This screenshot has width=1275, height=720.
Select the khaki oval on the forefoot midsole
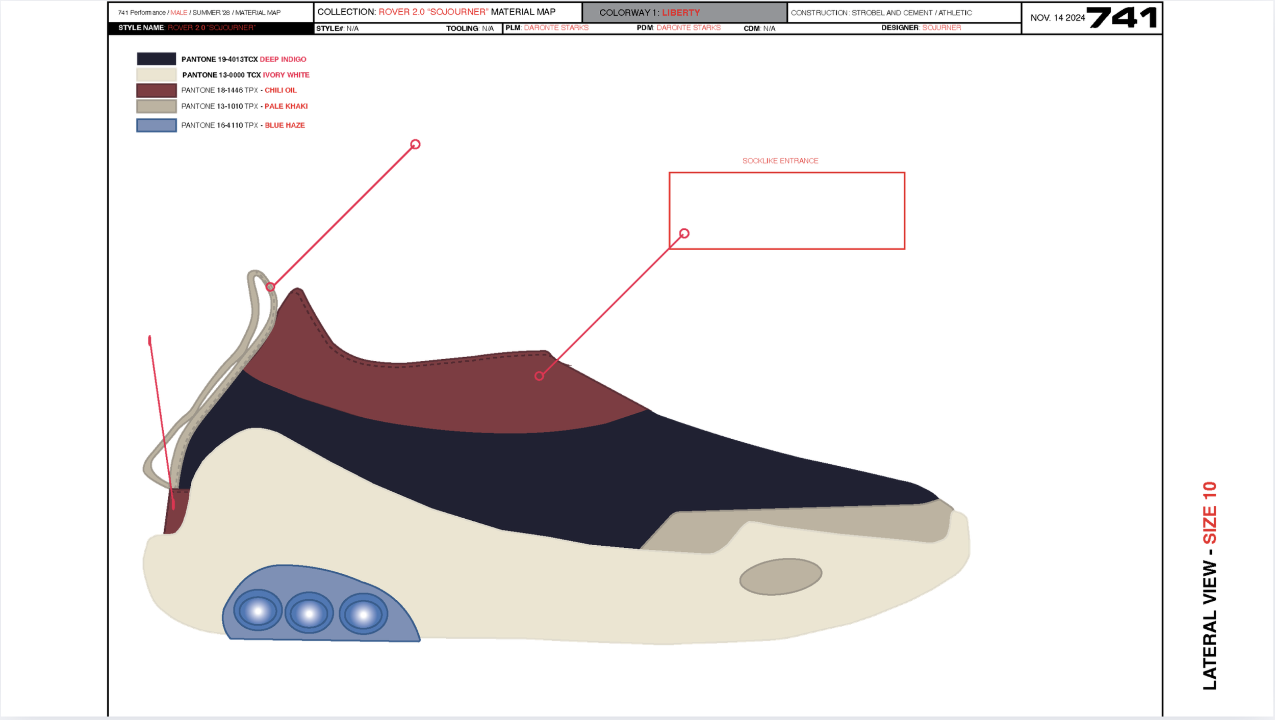[x=780, y=576]
